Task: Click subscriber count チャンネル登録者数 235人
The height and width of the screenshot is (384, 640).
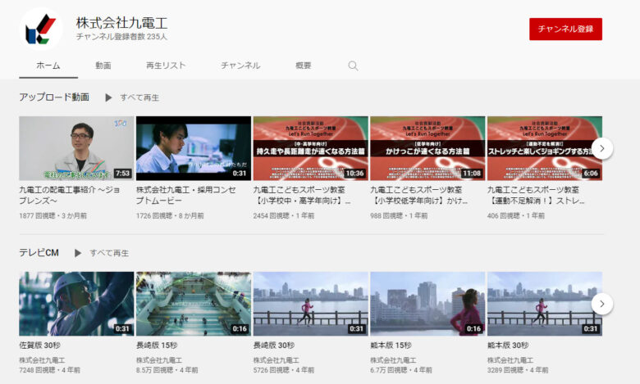Action: pos(121,37)
